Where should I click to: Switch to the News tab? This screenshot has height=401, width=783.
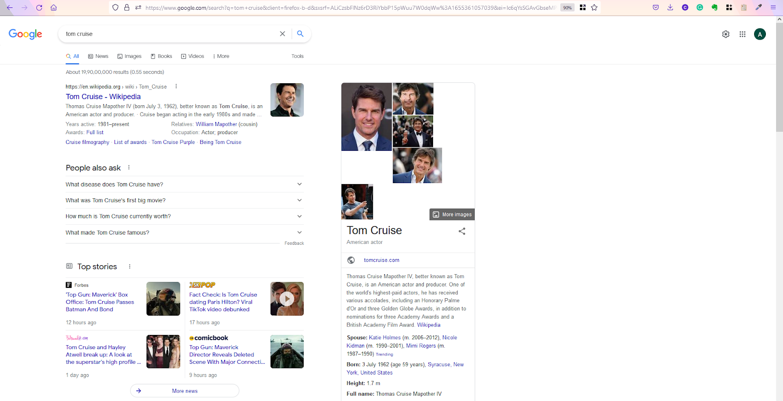(x=98, y=56)
